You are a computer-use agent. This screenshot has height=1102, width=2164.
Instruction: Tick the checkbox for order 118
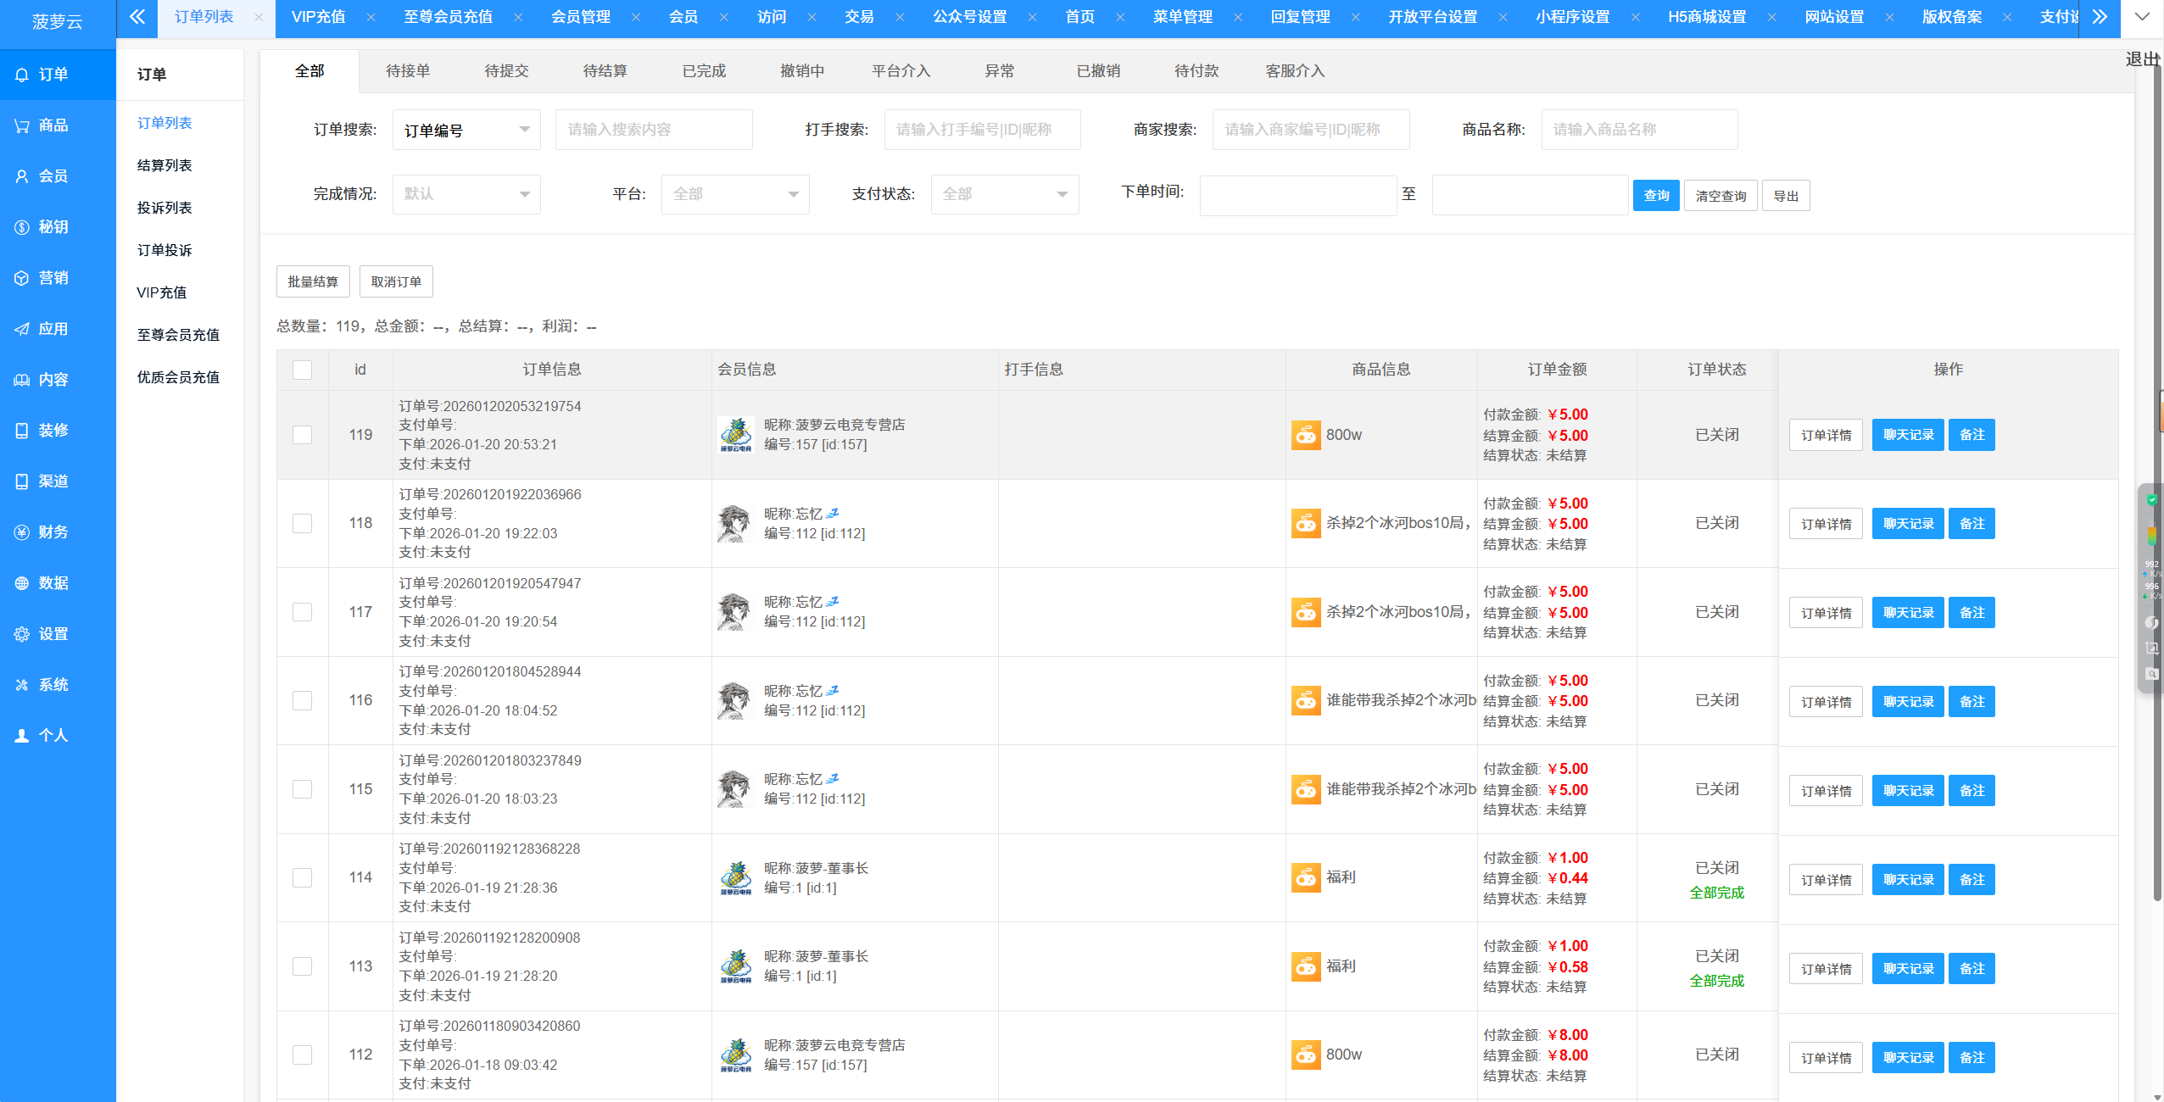pos(302,523)
